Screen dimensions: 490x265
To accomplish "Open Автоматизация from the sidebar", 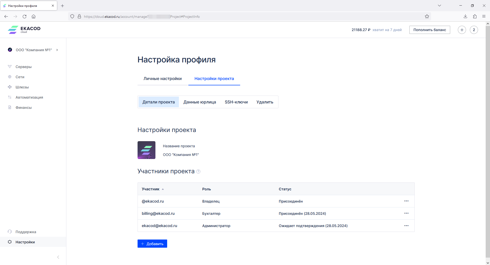I will (x=29, y=97).
